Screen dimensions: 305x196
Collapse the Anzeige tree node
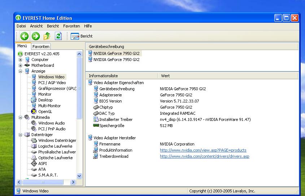pos(20,71)
